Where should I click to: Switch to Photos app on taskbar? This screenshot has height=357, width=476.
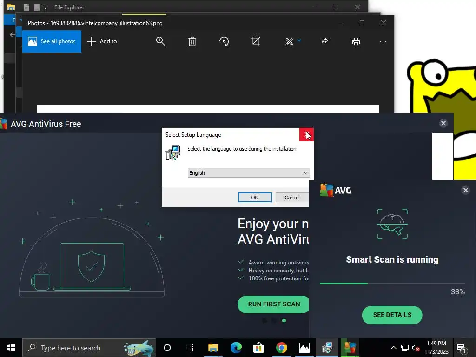pos(304,348)
